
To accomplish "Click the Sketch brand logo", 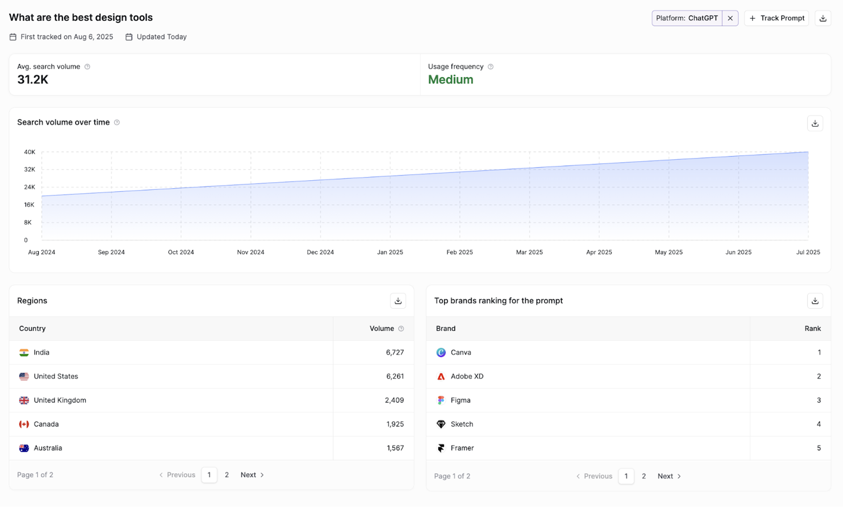I will pyautogui.click(x=441, y=424).
